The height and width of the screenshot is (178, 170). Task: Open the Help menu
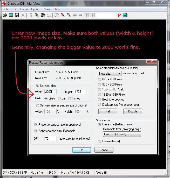[x=57, y=9]
